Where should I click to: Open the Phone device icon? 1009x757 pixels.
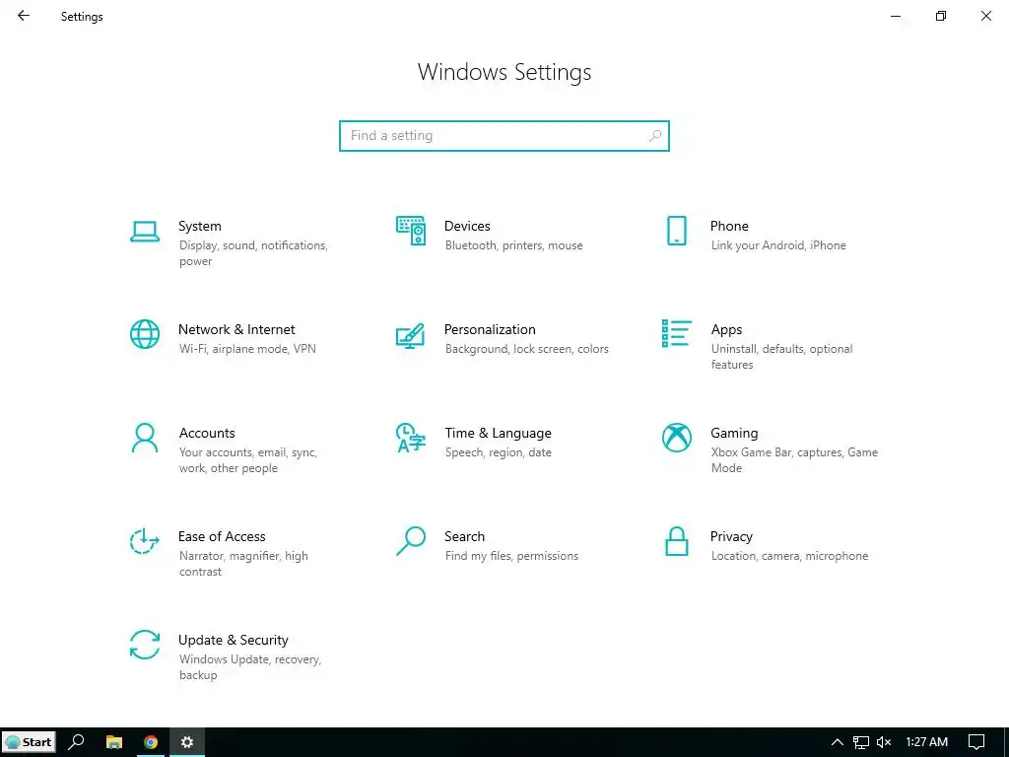(x=676, y=231)
